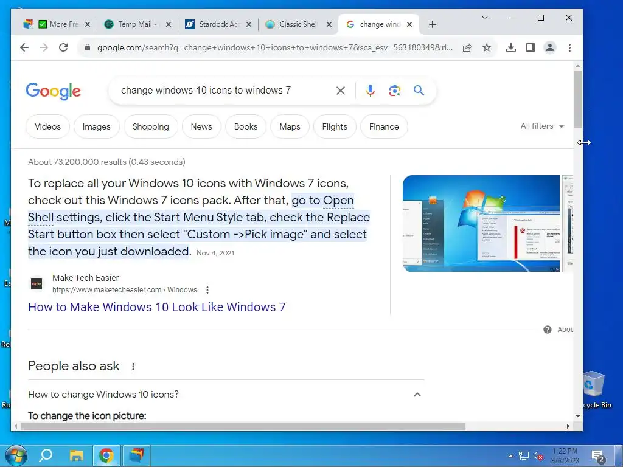The height and width of the screenshot is (467, 623).
Task: Open the Chrome tab search dropdown
Action: [485, 18]
